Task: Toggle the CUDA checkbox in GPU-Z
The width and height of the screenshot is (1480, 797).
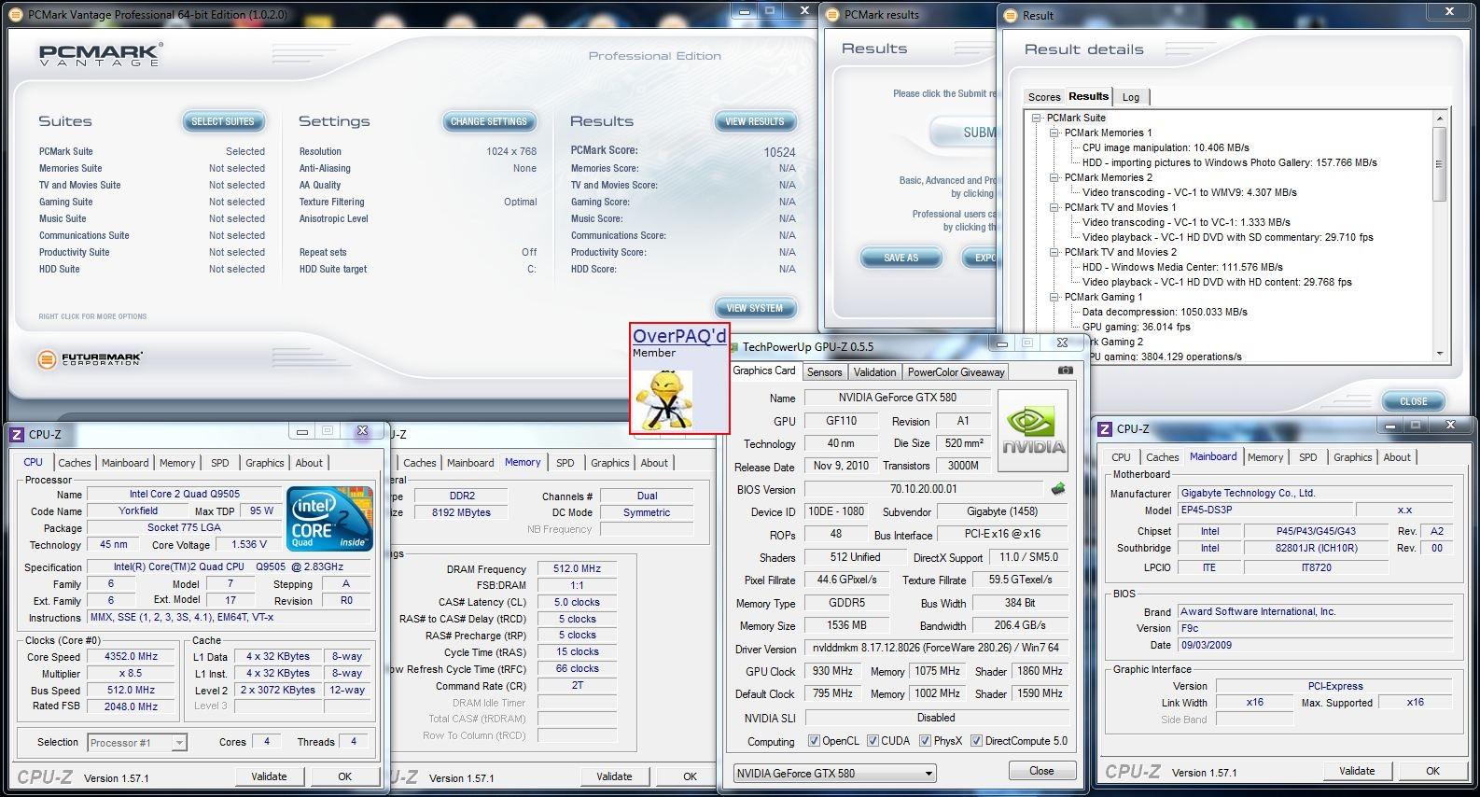Action: pos(873,741)
